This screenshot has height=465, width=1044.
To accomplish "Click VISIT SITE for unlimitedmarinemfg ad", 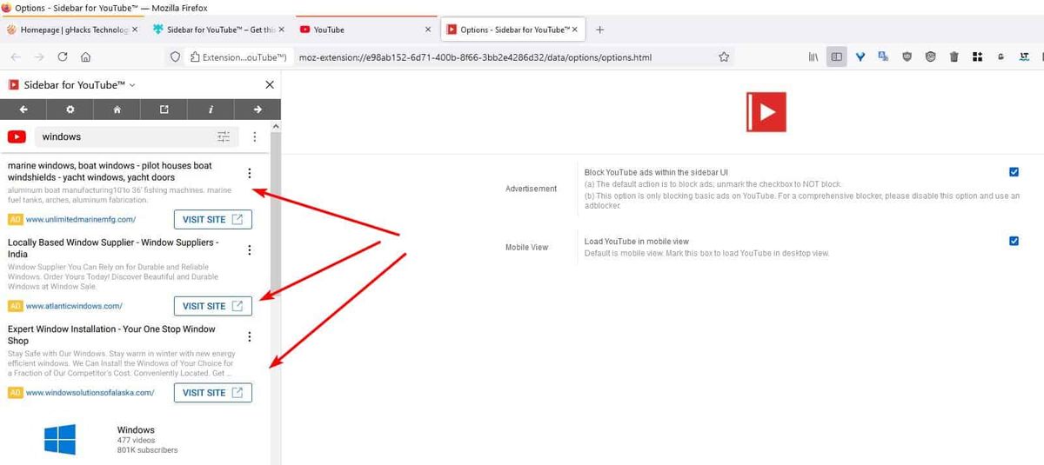I will point(213,219).
